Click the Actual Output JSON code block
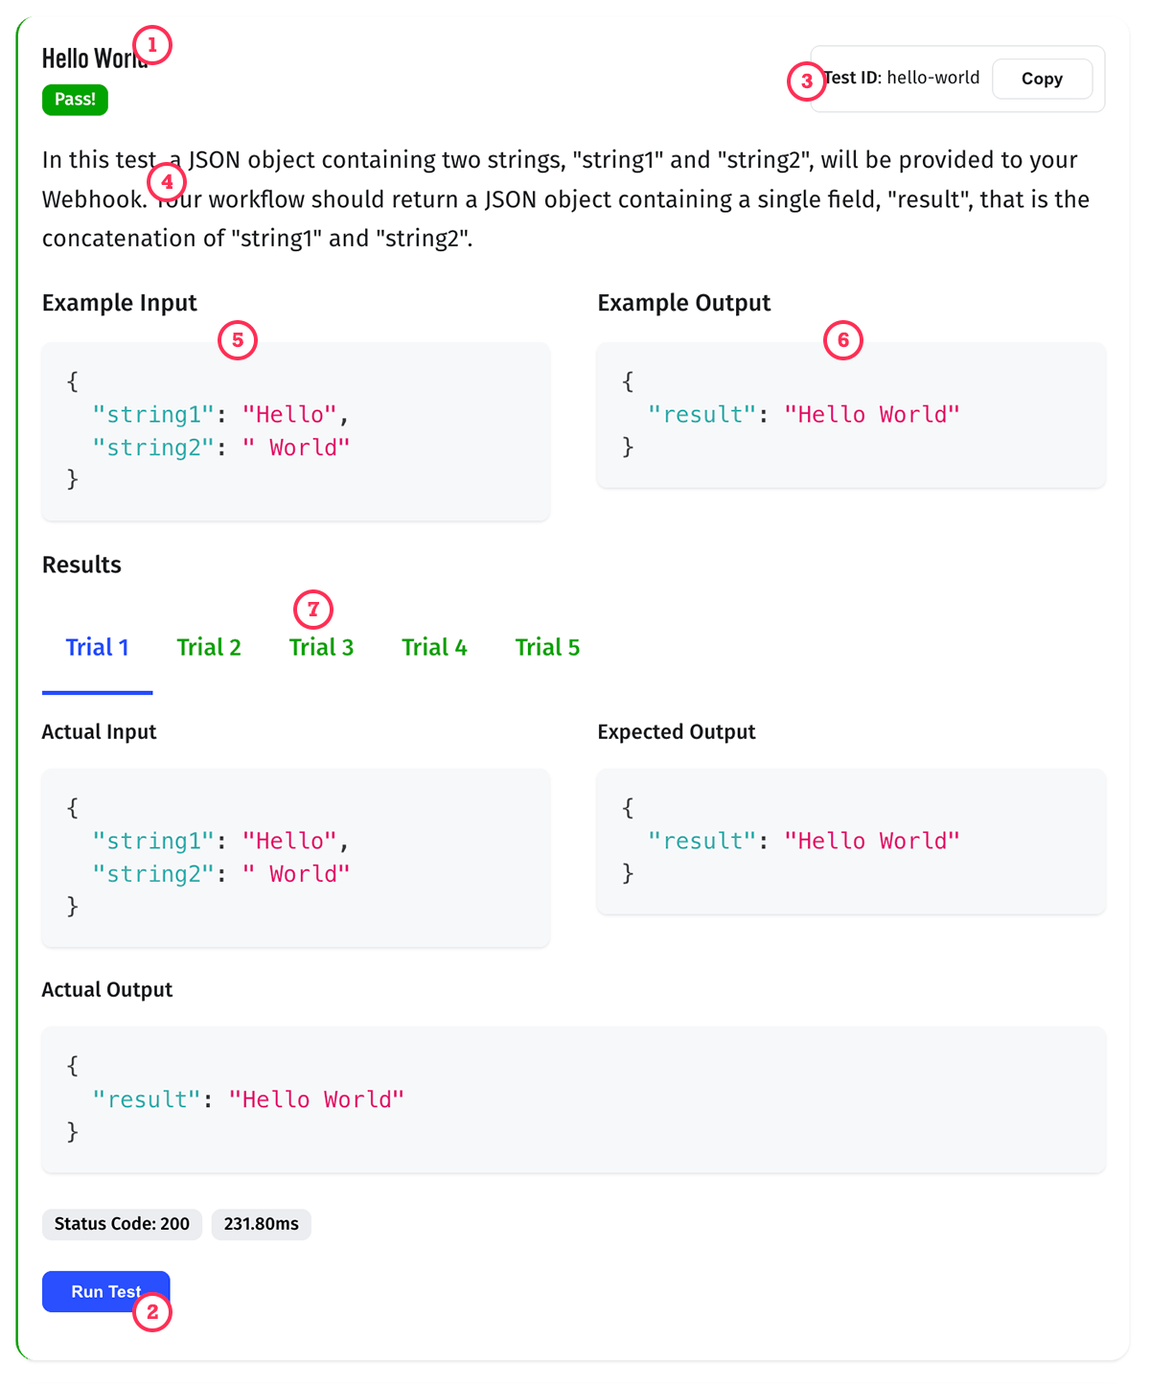The height and width of the screenshot is (1385, 1150). pyautogui.click(x=573, y=1099)
